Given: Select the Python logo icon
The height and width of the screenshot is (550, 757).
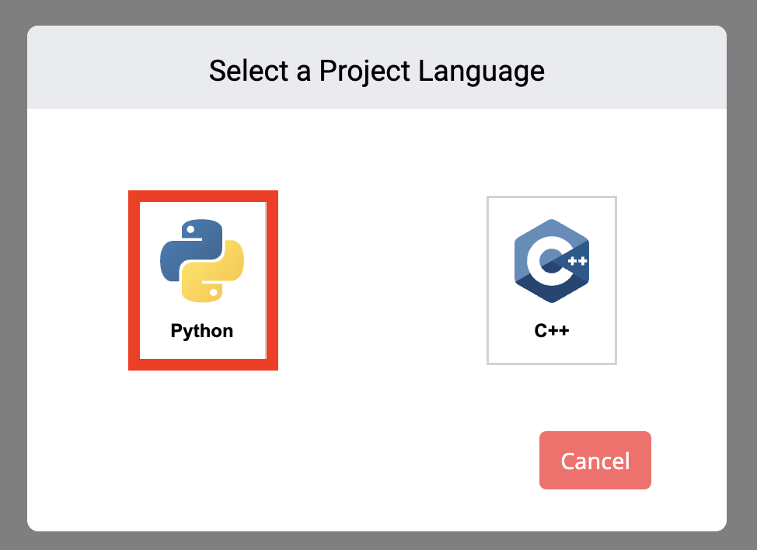Looking at the screenshot, I should [x=201, y=260].
